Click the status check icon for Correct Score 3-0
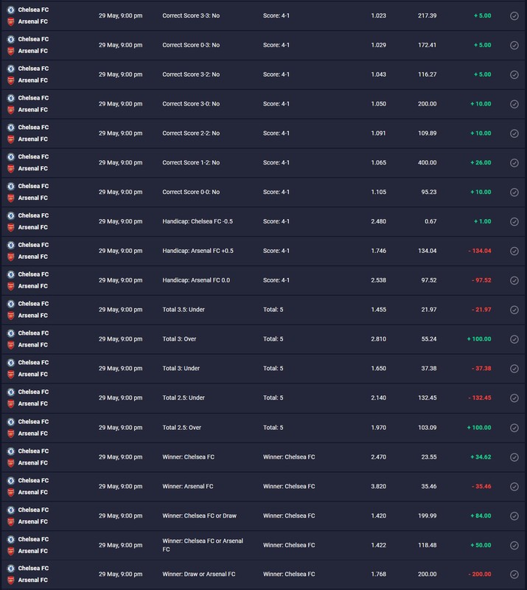 coord(514,104)
